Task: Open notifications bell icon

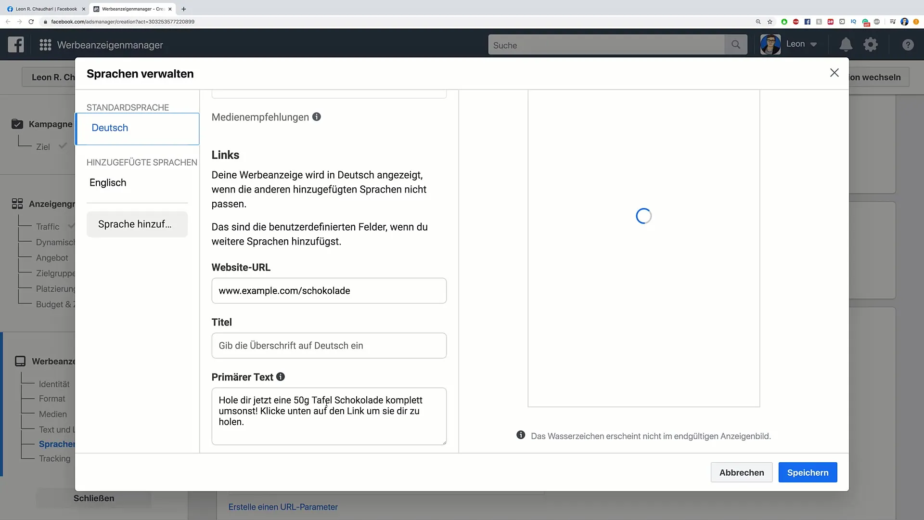Action: point(846,45)
